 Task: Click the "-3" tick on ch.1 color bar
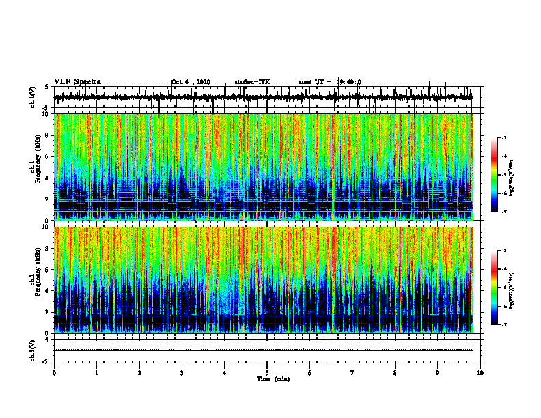[x=504, y=137]
